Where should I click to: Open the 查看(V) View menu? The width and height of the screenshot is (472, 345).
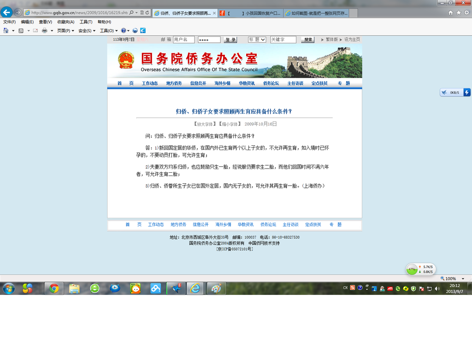pos(45,22)
